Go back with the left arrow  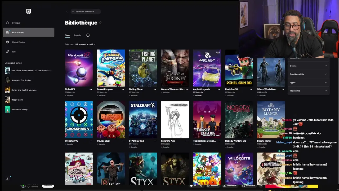tap(67, 11)
